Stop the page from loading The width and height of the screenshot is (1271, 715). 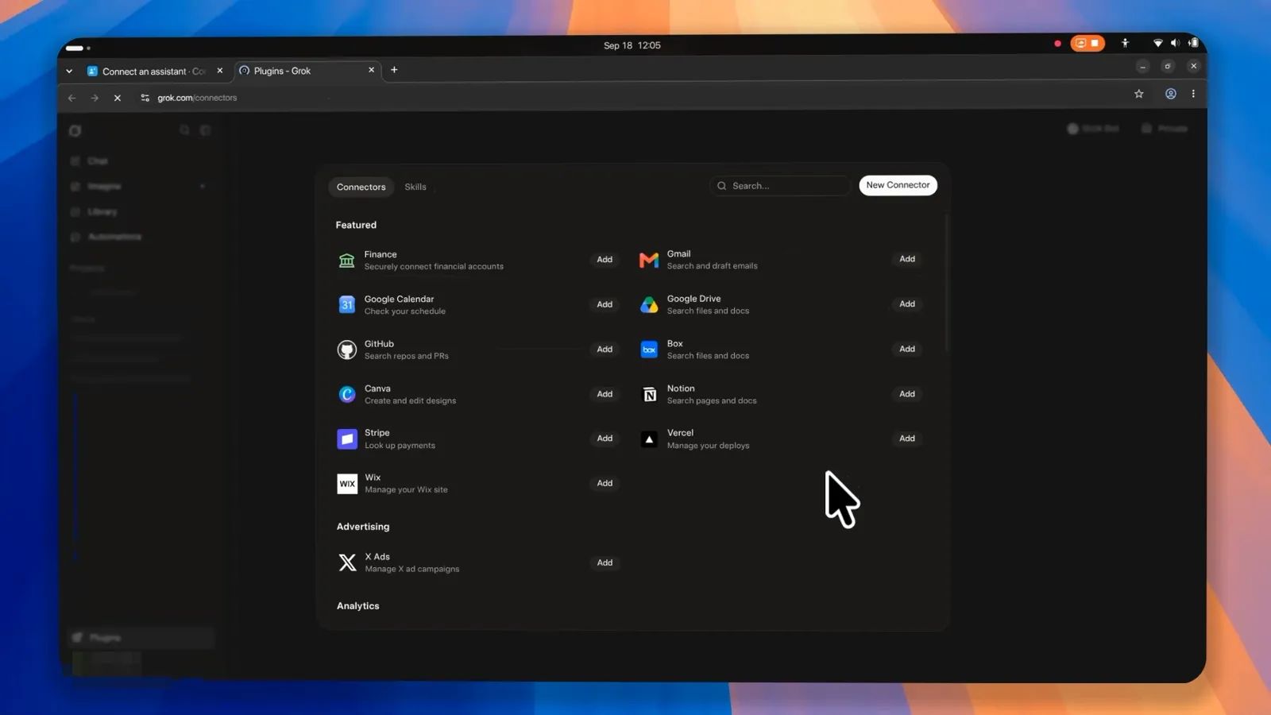[x=117, y=98]
